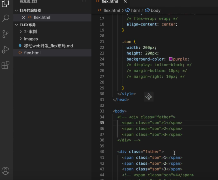Image resolution: width=218 pixels, height=180 pixels.
Task: Click commented div father on line 34
Action: 146,117
